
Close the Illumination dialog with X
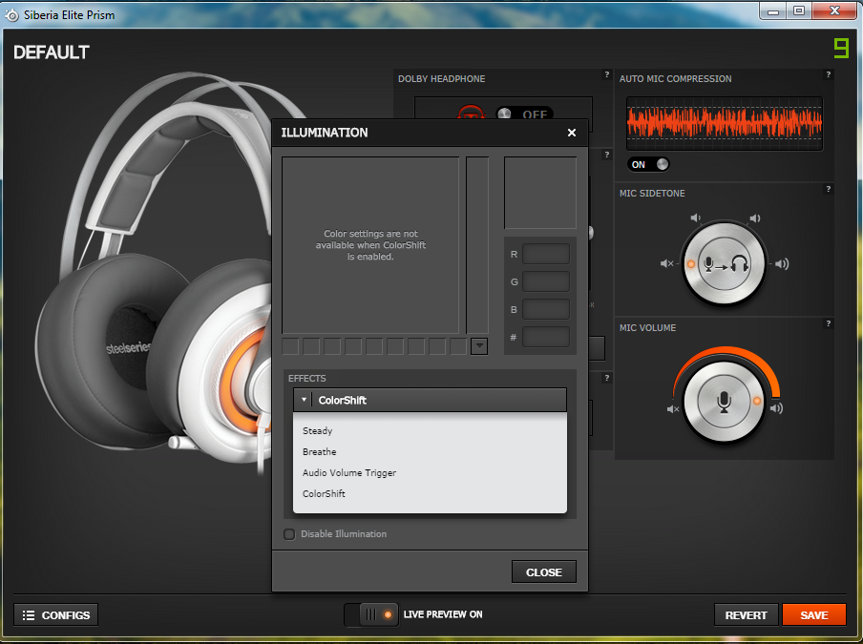pyautogui.click(x=572, y=133)
